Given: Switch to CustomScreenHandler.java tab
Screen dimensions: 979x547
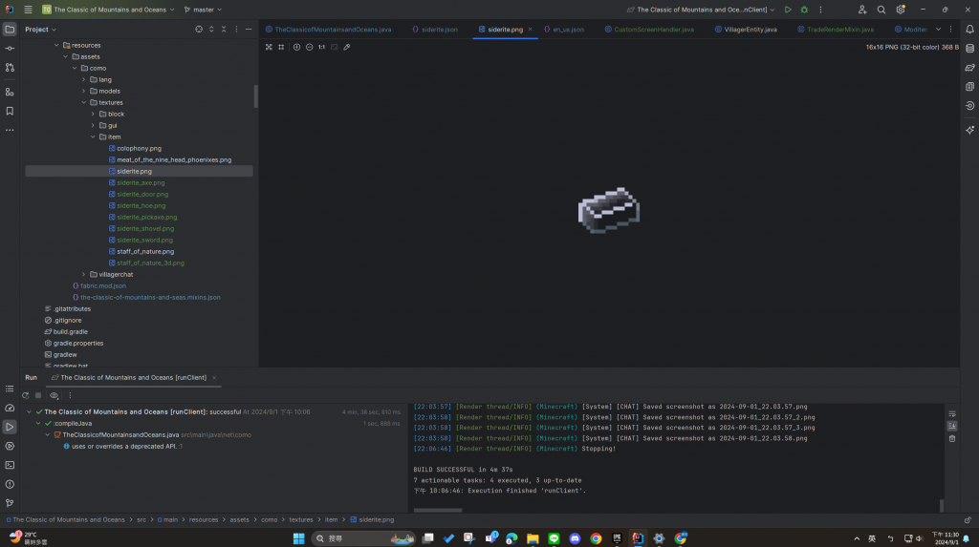Looking at the screenshot, I should pyautogui.click(x=649, y=30).
